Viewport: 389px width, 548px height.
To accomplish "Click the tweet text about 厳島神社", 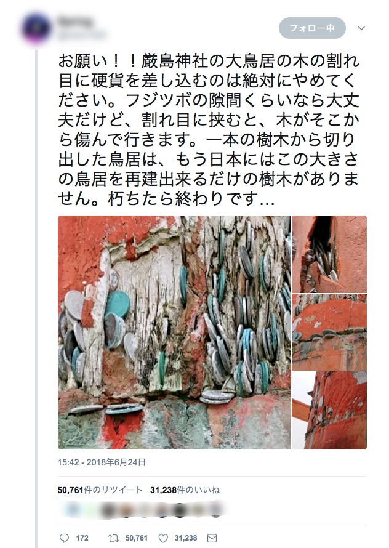I will pos(209,130).
